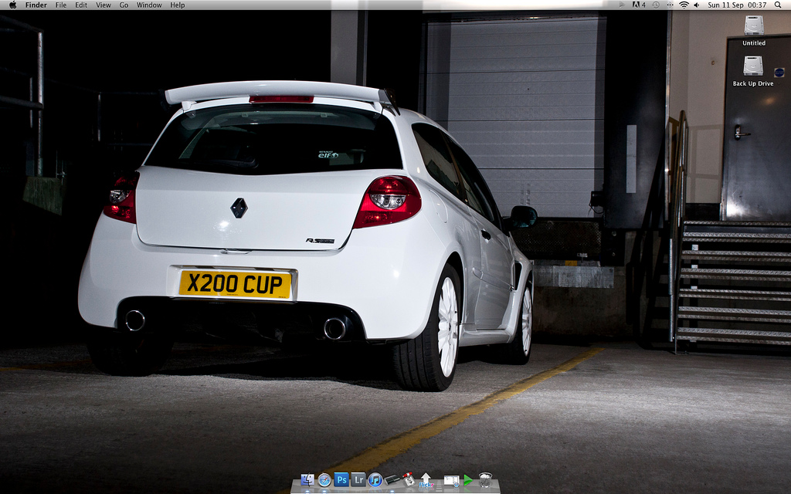Open the Wi-Fi status menu
This screenshot has width=791, height=494.
(x=684, y=5)
